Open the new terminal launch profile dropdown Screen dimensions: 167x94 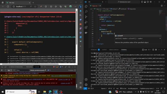coord(151,50)
